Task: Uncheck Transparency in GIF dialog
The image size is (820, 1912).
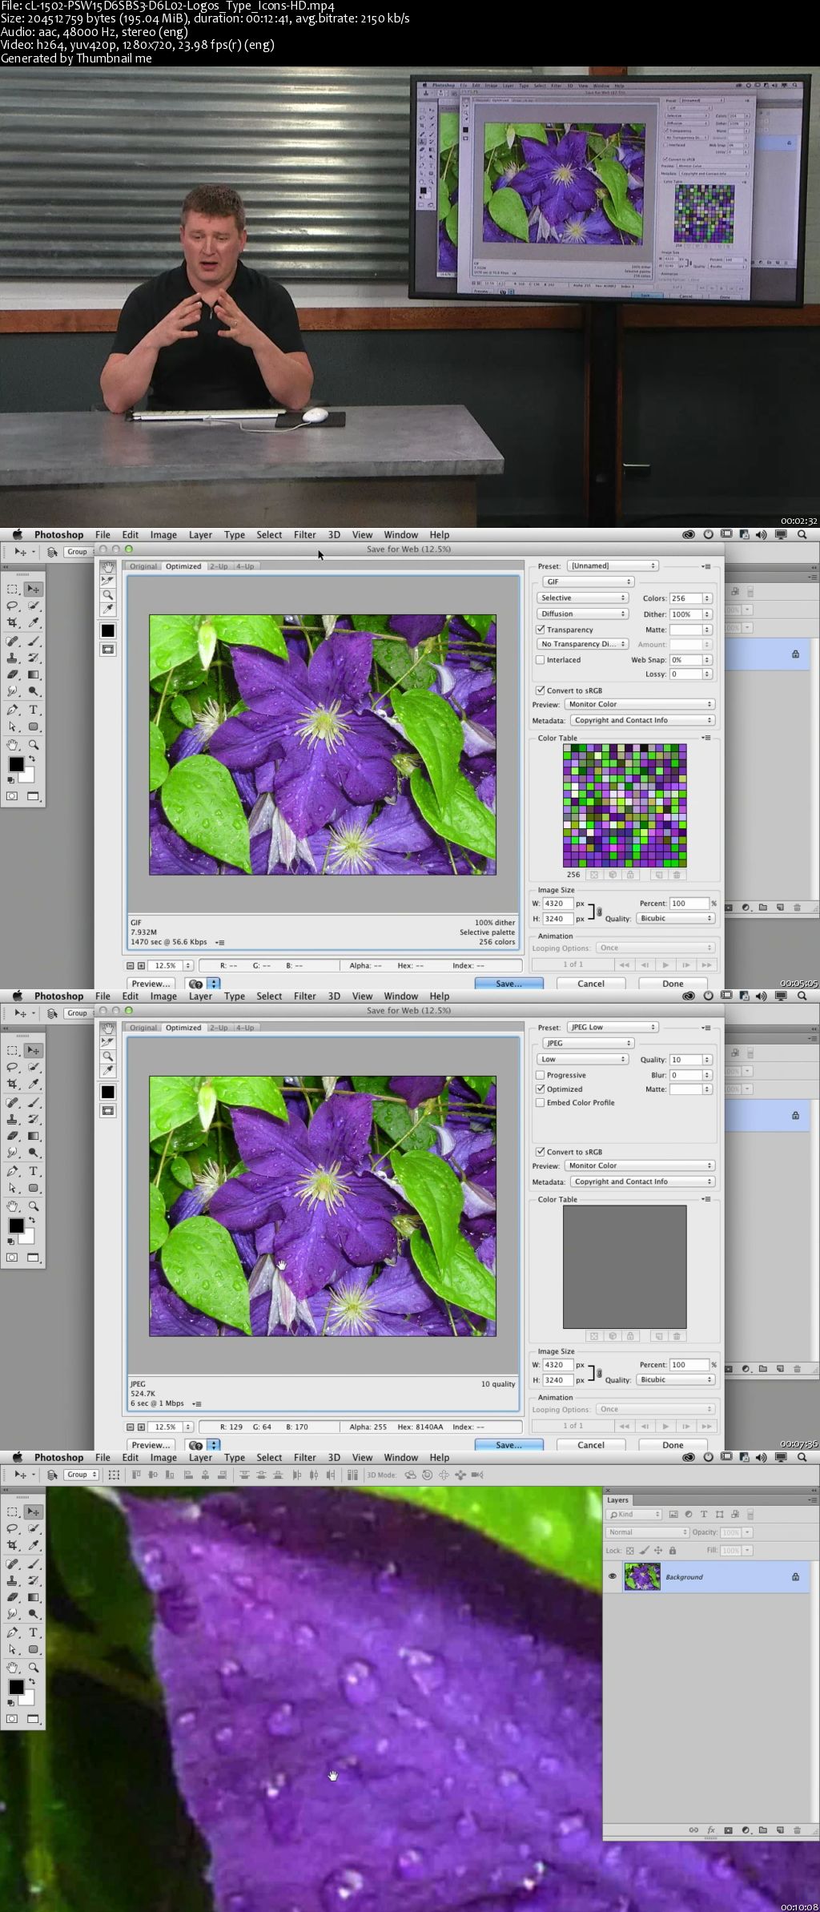Action: tap(541, 630)
